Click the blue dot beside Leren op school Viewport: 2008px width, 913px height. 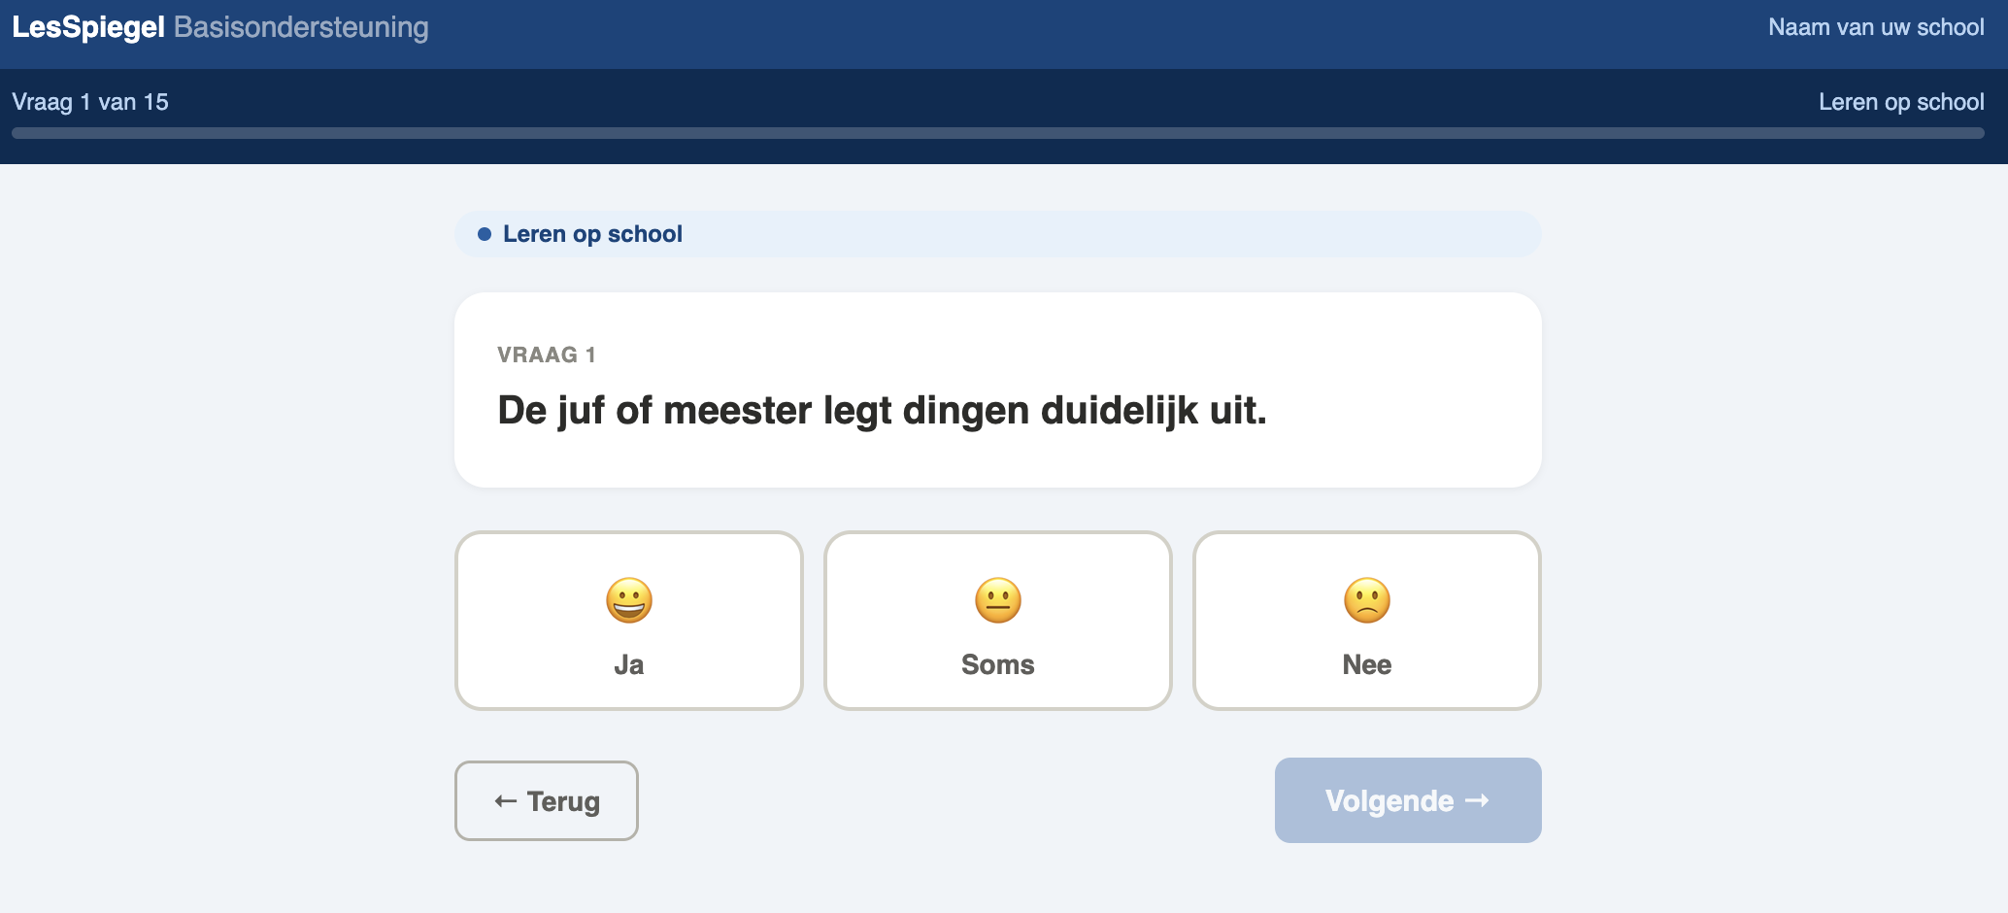tap(485, 234)
